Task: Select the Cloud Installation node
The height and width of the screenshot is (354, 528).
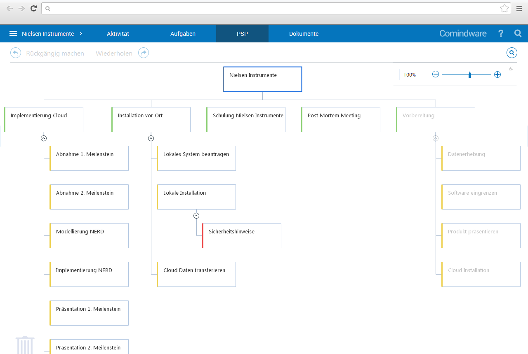Action: click(x=481, y=274)
